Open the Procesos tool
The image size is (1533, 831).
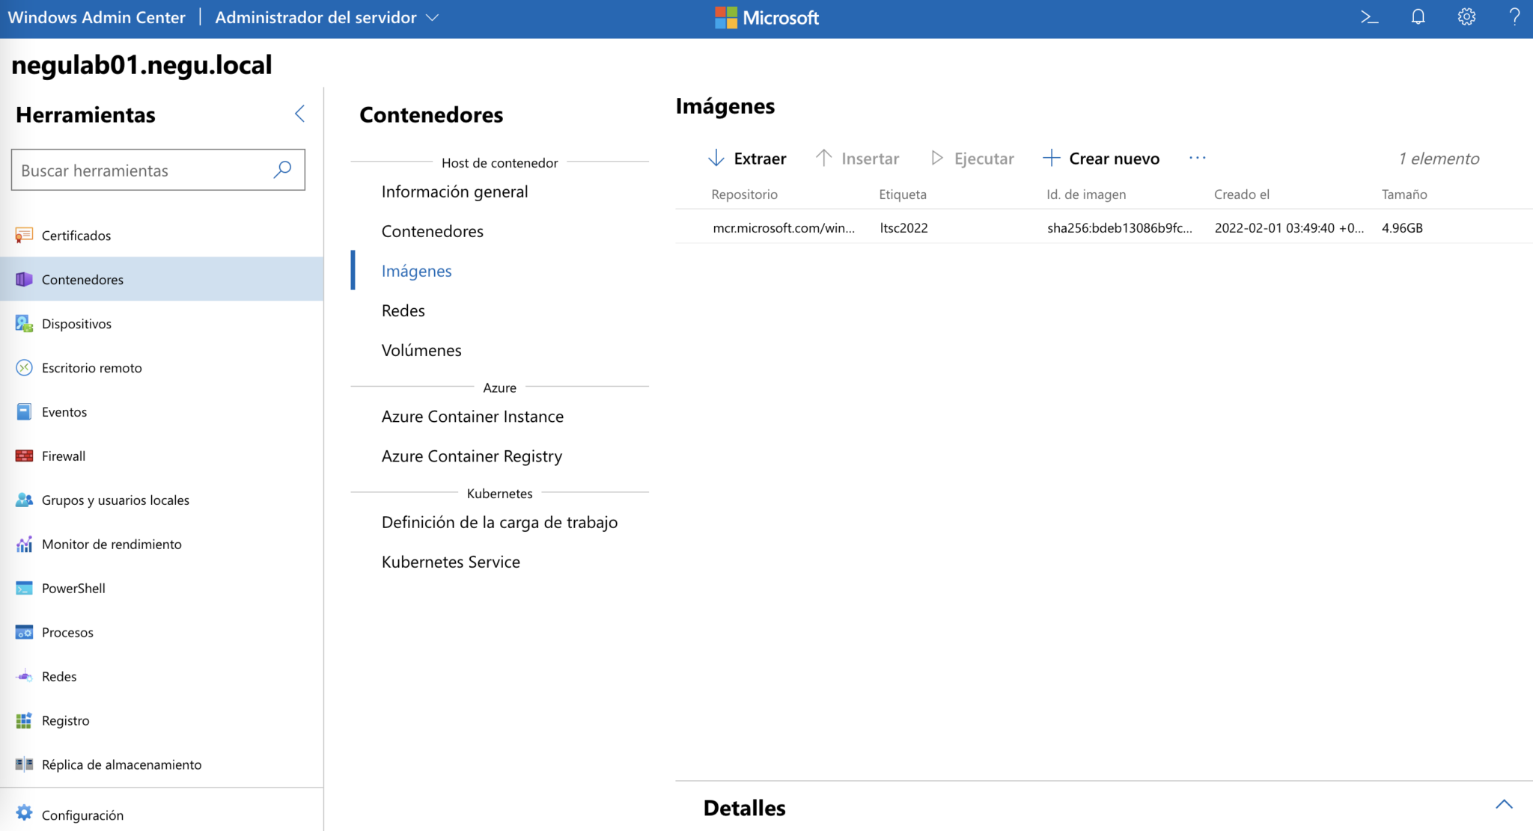68,632
